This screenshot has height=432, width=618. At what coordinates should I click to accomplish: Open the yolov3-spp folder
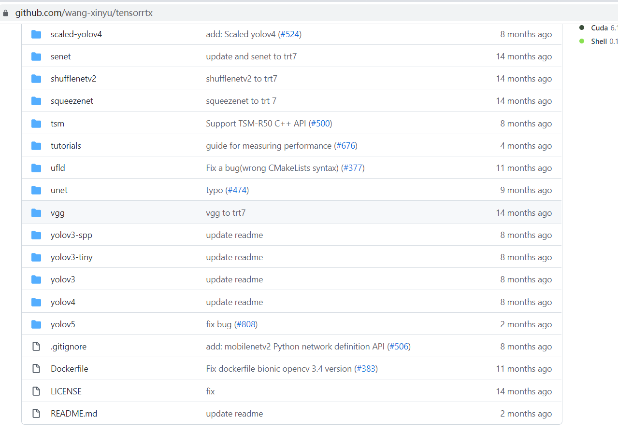coord(72,235)
